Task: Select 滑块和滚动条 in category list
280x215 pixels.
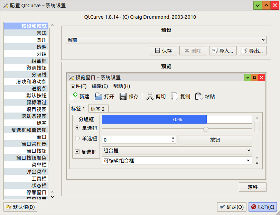Action: (26, 82)
